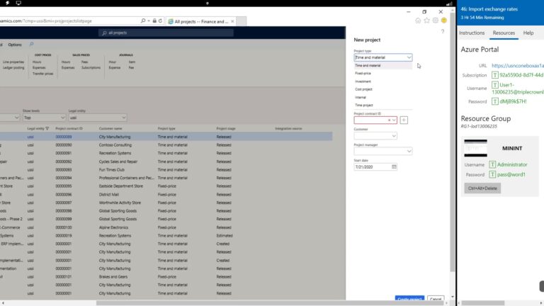
Task: Click the smiley feedback icon
Action: click(x=444, y=21)
